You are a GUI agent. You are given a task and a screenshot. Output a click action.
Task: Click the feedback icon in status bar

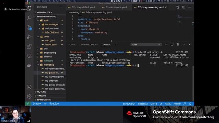(185, 104)
